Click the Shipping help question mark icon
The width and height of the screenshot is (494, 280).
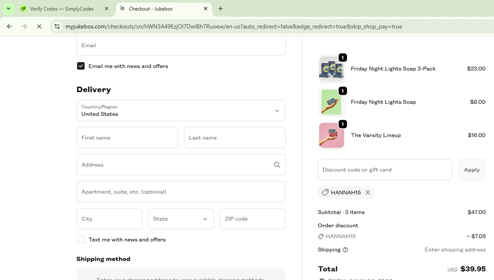(x=345, y=250)
